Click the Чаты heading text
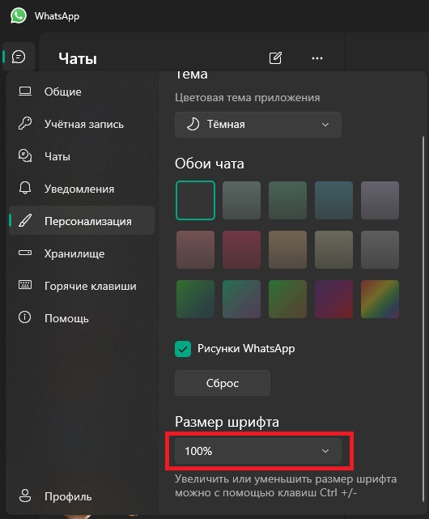Image resolution: width=429 pixels, height=519 pixels. pyautogui.click(x=78, y=58)
